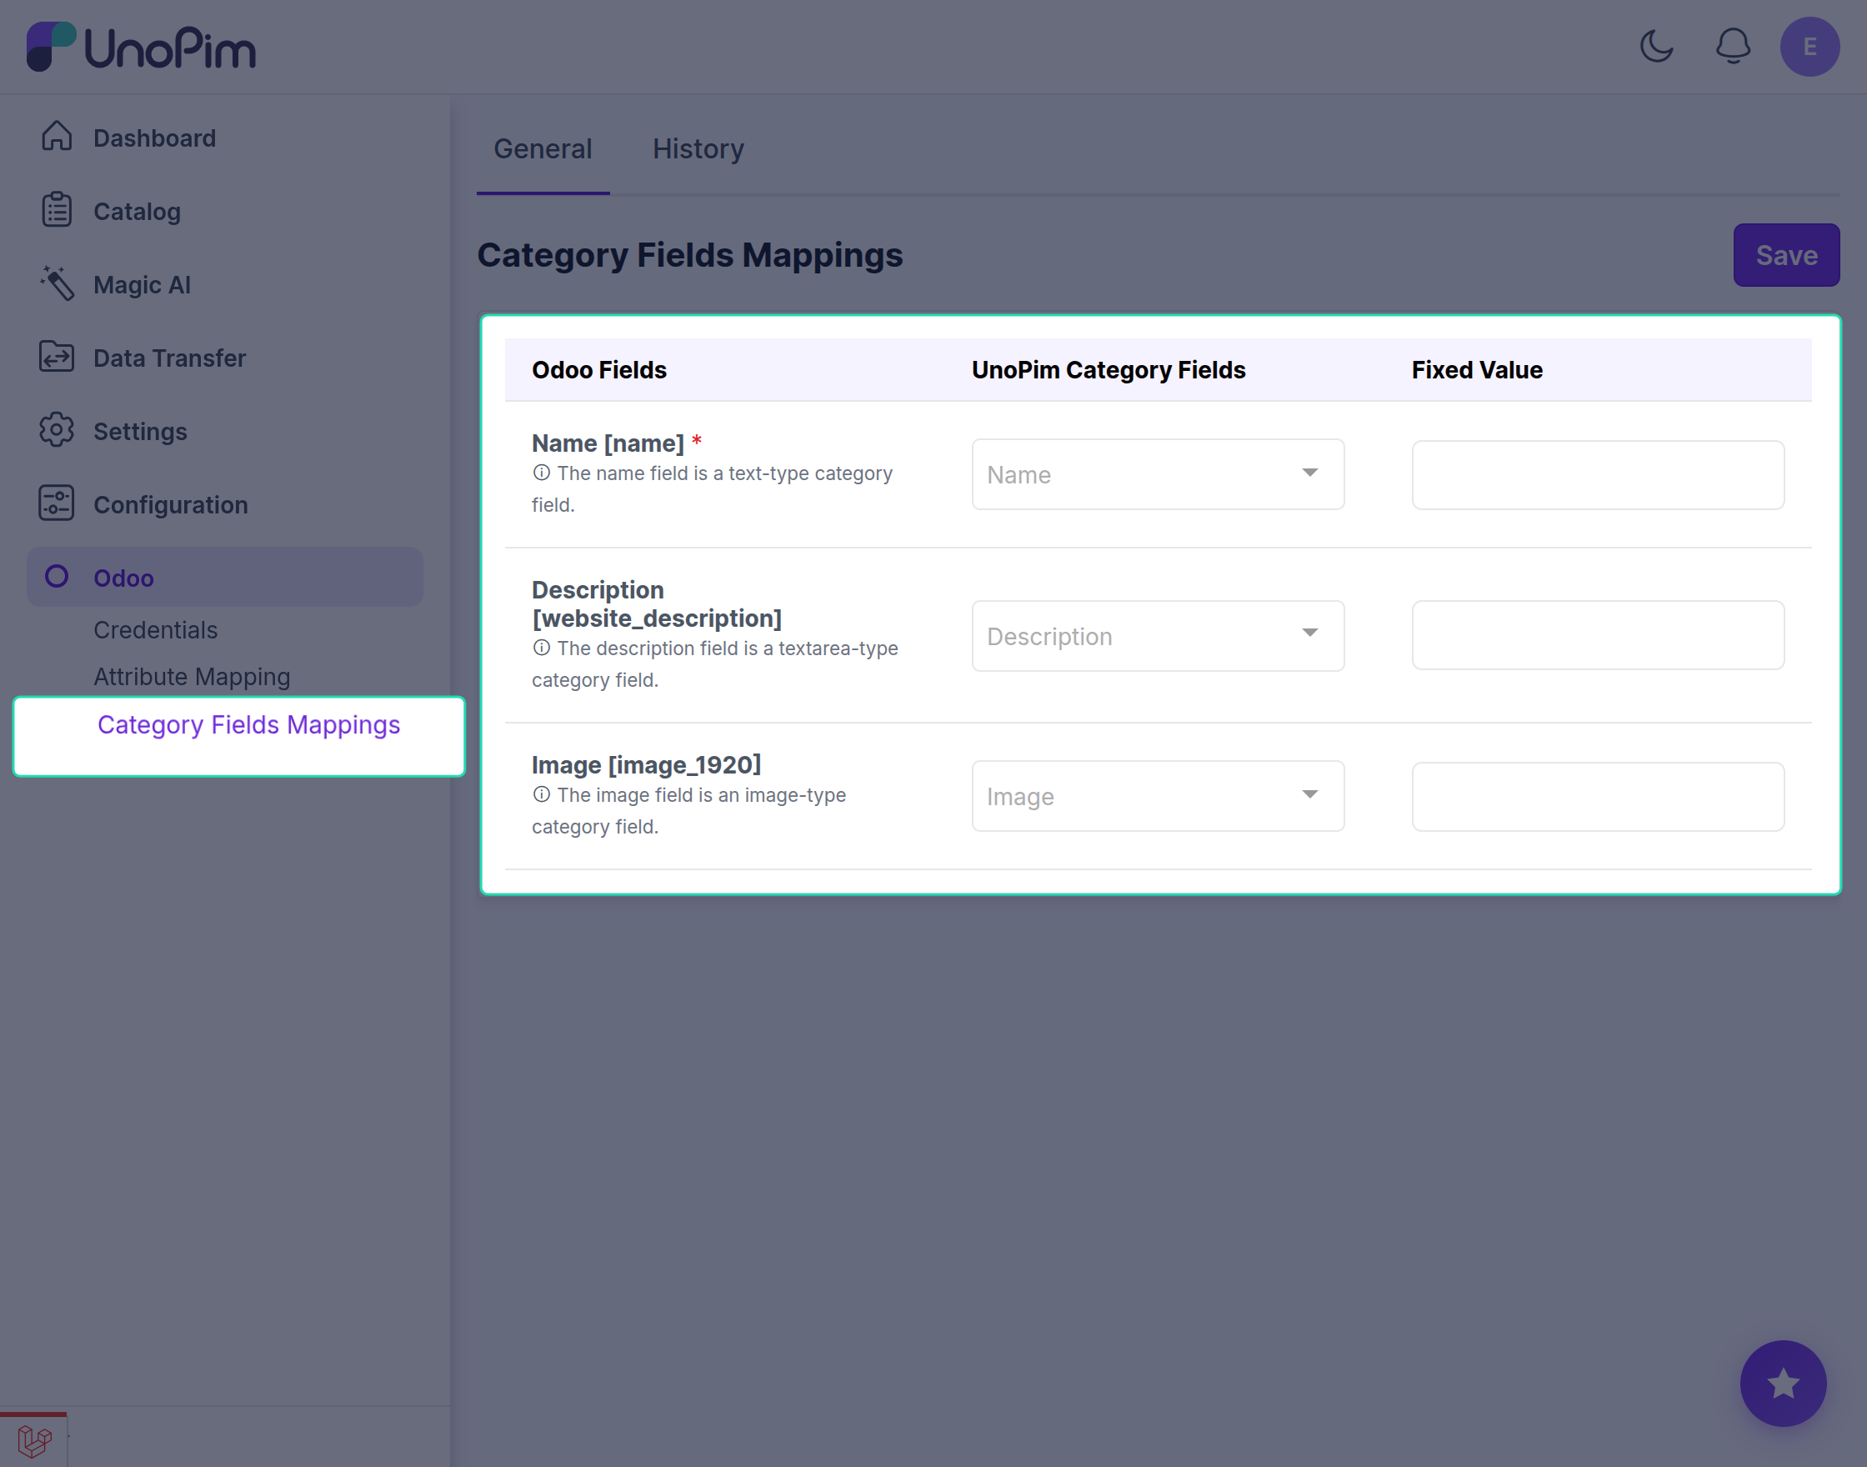Click the "Description [website_description]" label
This screenshot has height=1467, width=1867.
pyautogui.click(x=657, y=603)
